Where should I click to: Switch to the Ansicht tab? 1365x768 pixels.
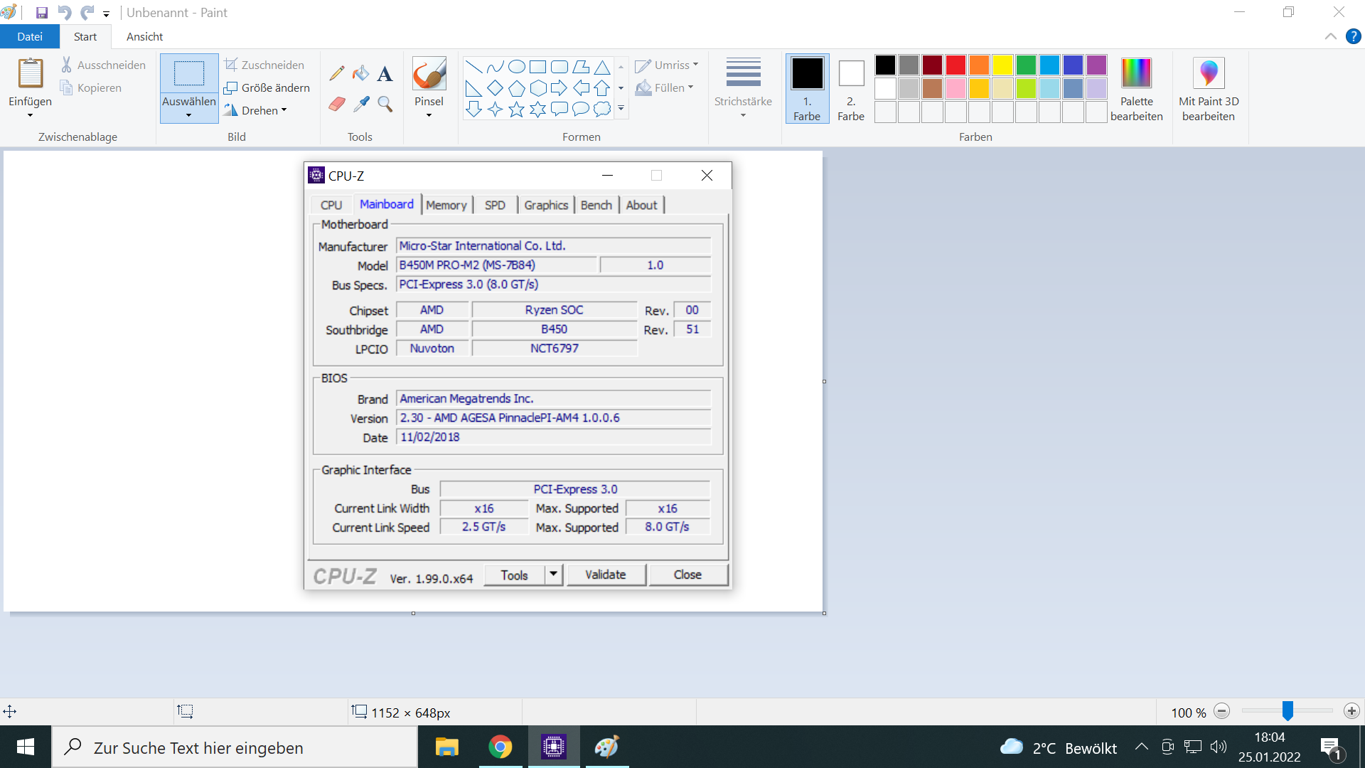[144, 37]
